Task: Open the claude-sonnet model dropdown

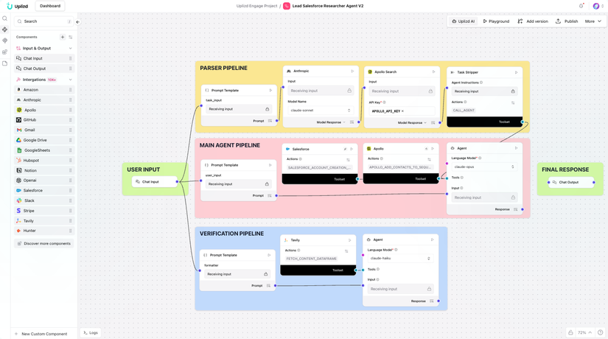Action: click(321, 111)
